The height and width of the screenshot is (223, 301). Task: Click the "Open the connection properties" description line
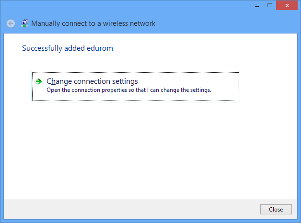tap(128, 90)
